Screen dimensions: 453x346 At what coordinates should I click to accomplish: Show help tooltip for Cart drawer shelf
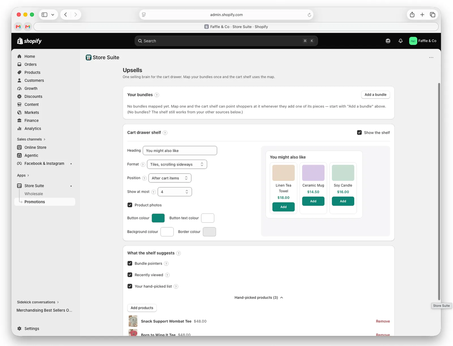165,133
